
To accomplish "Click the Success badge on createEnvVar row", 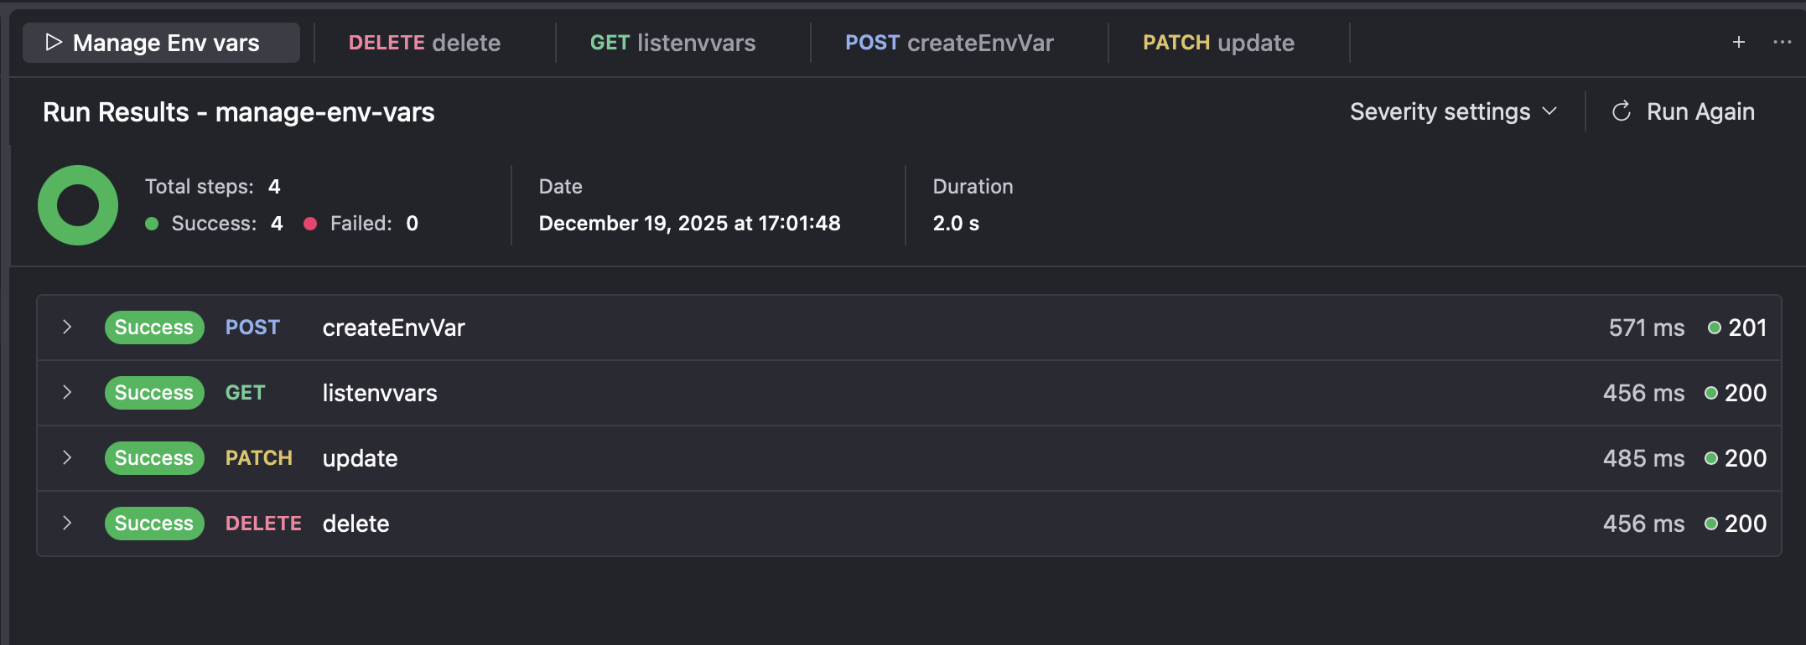I will point(154,328).
